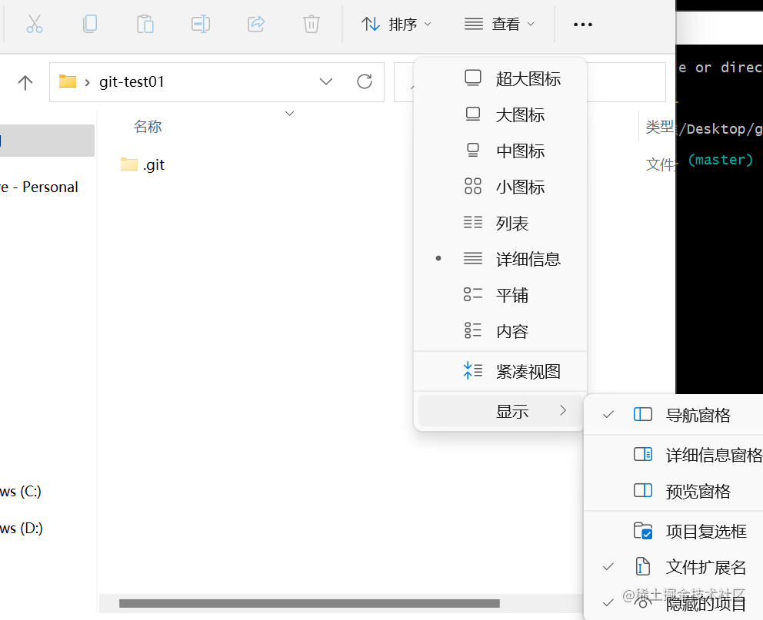763x620 pixels.
Task: Select the .git folder
Action: click(143, 164)
